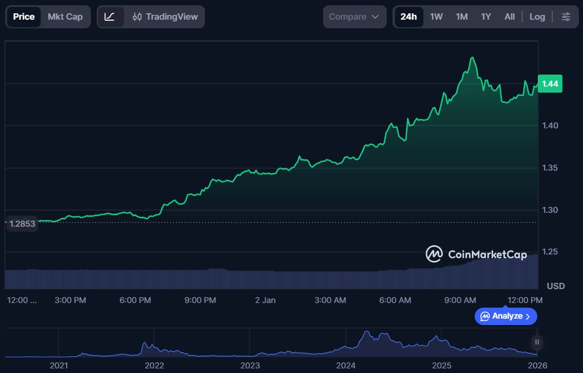Switch to TradingView candlestick chart
This screenshot has width=583, height=373.
pos(165,17)
